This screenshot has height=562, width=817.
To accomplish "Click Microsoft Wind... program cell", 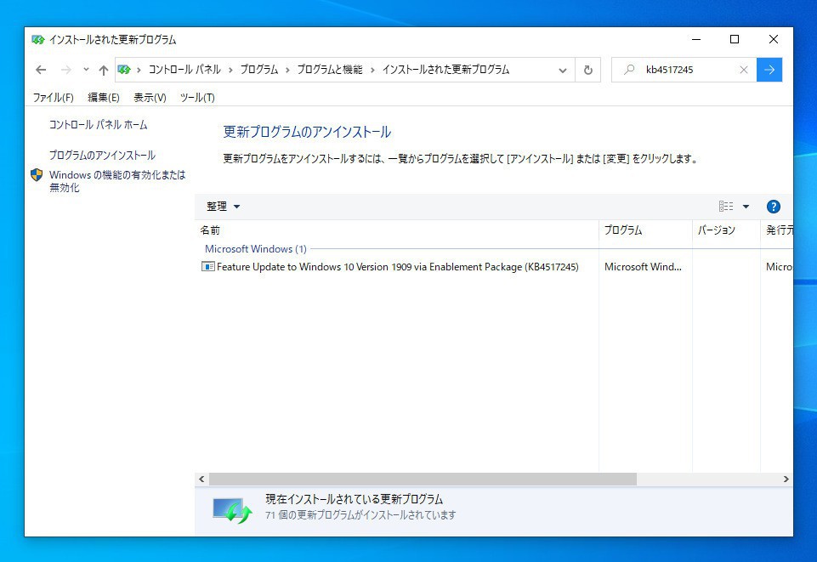I will coord(643,267).
